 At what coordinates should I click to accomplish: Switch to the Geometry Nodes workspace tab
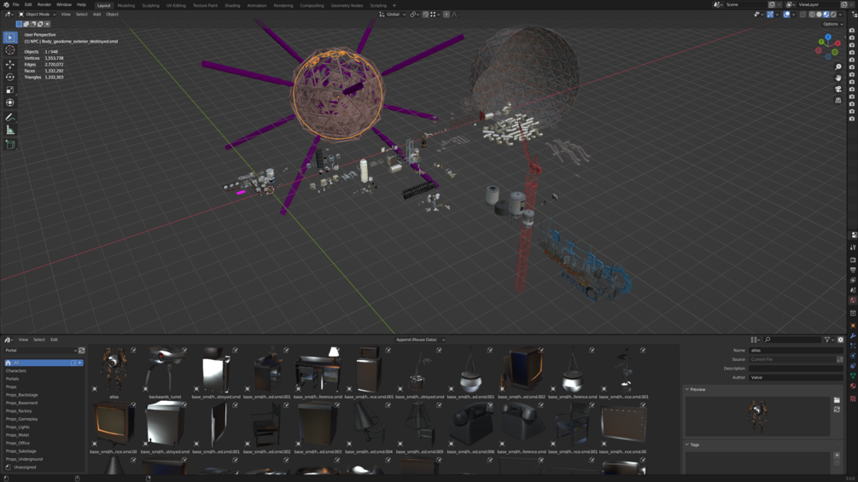click(x=347, y=5)
